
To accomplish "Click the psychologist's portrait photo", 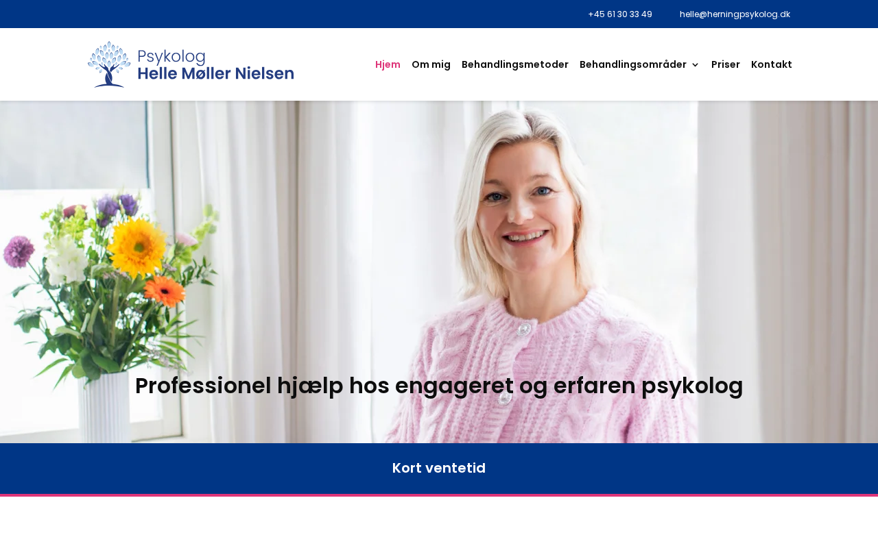I will tap(535, 274).
